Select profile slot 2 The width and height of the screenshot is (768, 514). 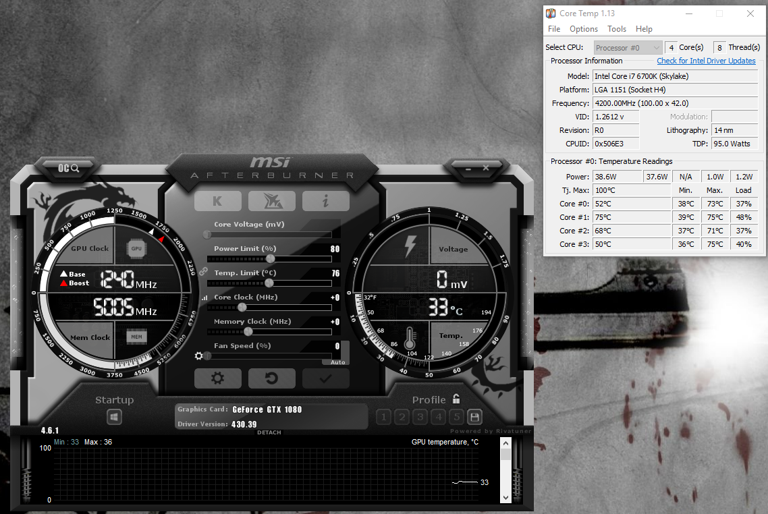(402, 417)
